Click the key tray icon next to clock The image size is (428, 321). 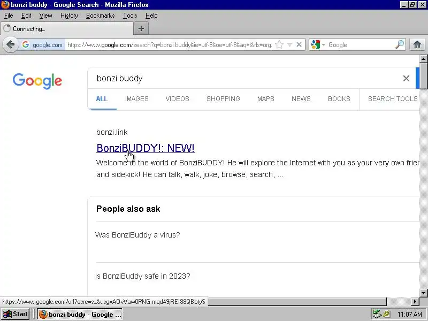(x=386, y=314)
